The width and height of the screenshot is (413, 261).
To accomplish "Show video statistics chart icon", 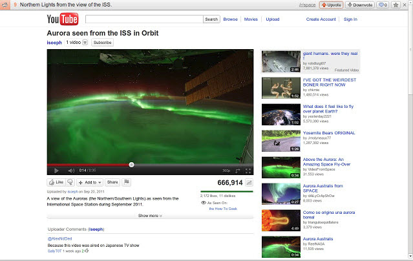I will 249,183.
